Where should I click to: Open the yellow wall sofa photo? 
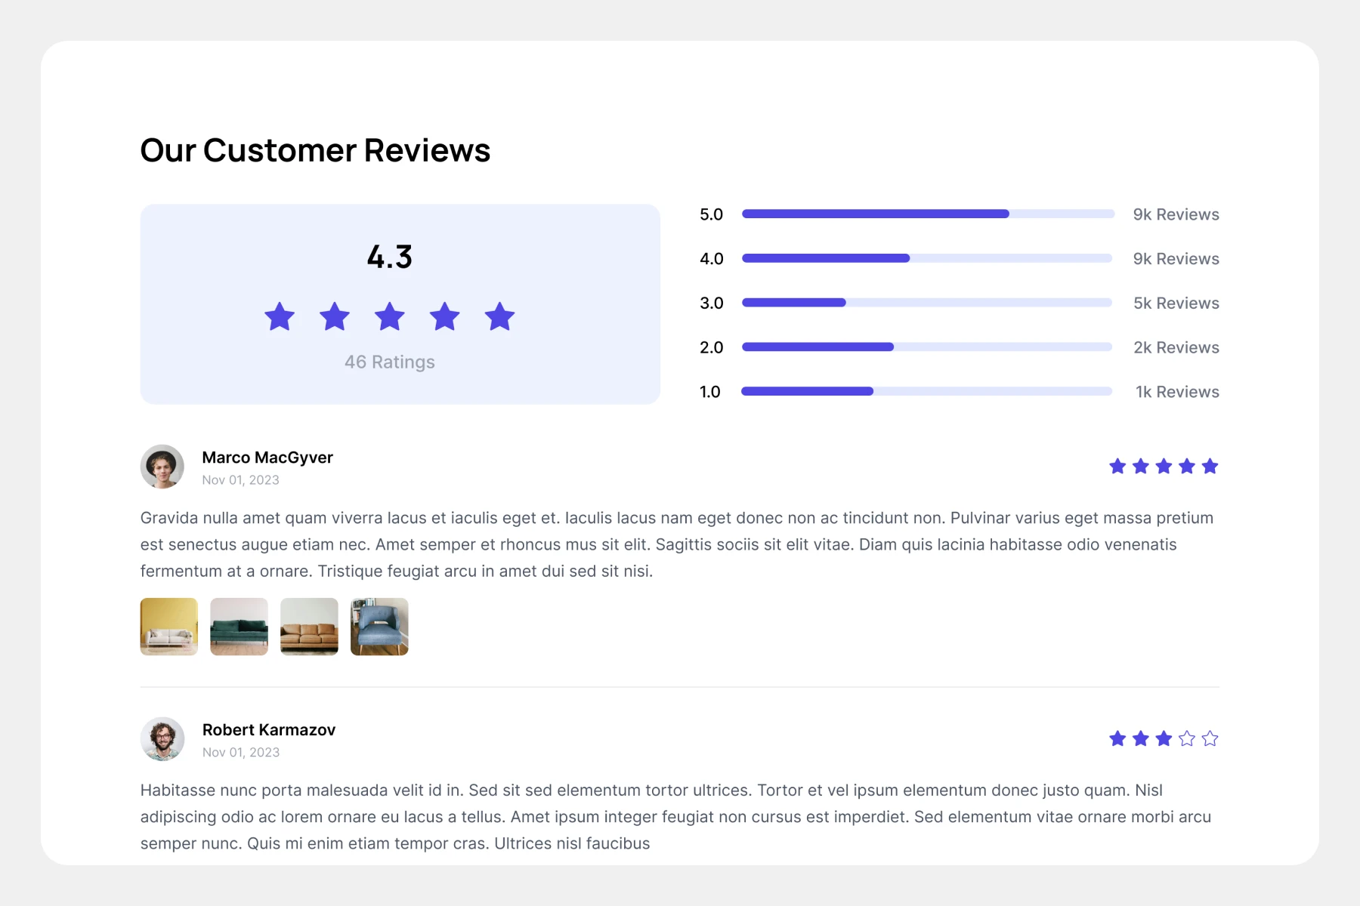[x=169, y=627]
